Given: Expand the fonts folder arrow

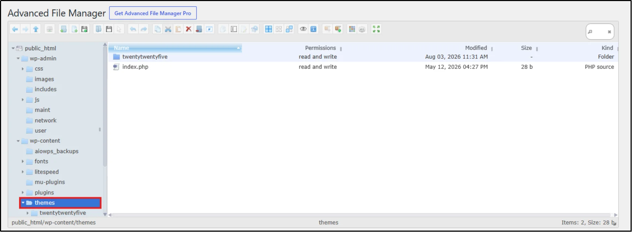Looking at the screenshot, I should click(x=23, y=162).
